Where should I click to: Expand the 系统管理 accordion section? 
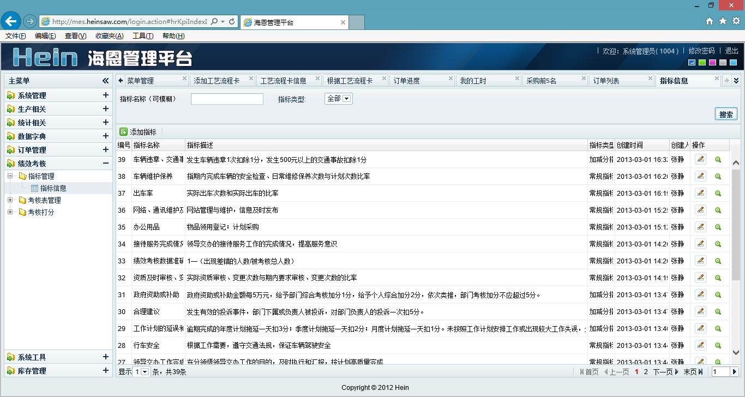pyautogui.click(x=106, y=95)
